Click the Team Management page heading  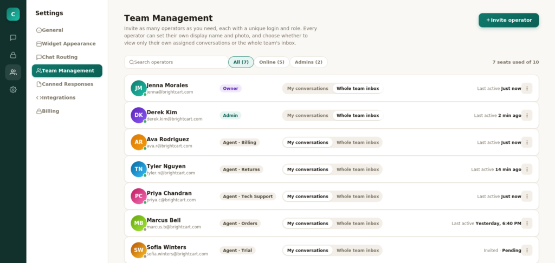click(x=169, y=18)
